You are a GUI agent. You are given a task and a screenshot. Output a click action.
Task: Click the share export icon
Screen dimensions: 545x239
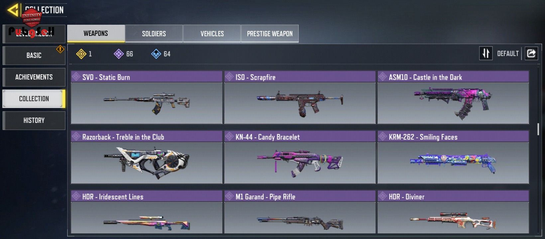531,53
